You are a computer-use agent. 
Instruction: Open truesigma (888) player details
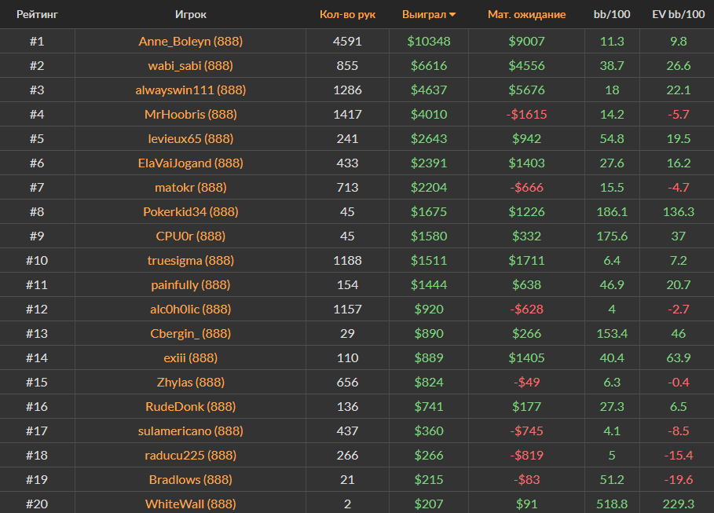point(191,261)
